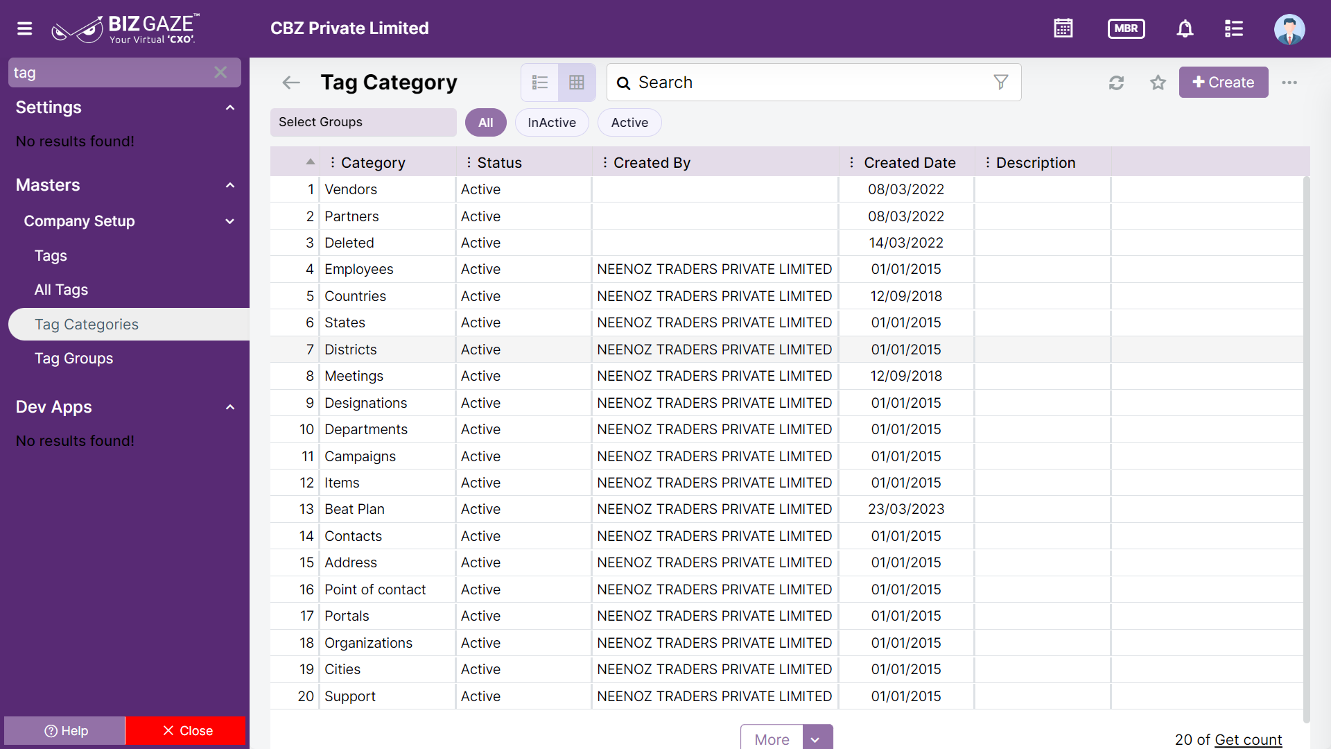Open notifications bell
The width and height of the screenshot is (1331, 749).
(1185, 28)
